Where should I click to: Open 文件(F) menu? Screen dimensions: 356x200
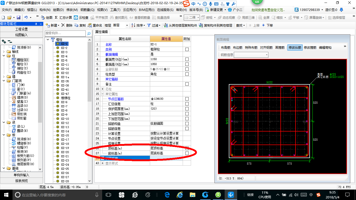pos(7,10)
